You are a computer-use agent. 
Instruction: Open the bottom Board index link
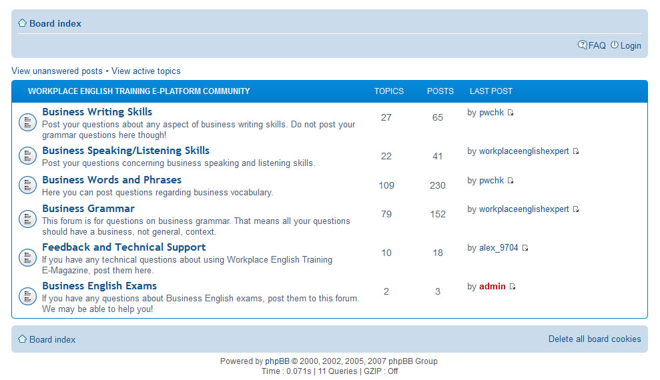(52, 339)
